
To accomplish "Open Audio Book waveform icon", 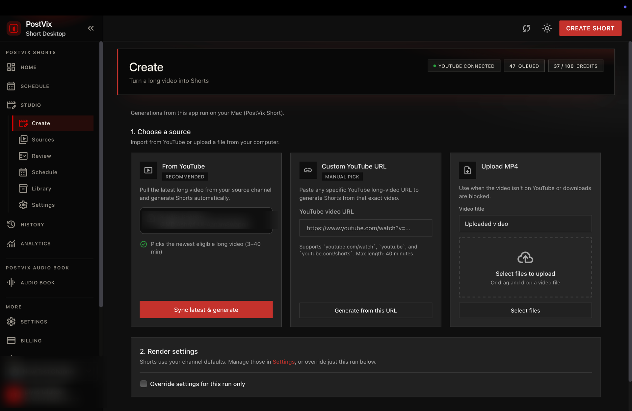I will tap(11, 283).
